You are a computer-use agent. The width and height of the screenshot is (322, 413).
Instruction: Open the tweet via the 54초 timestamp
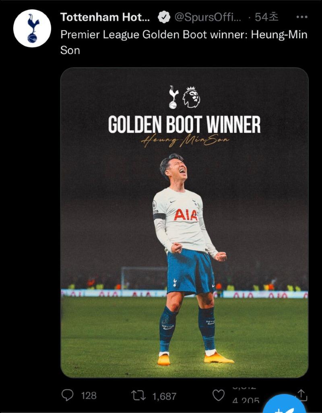(266, 17)
